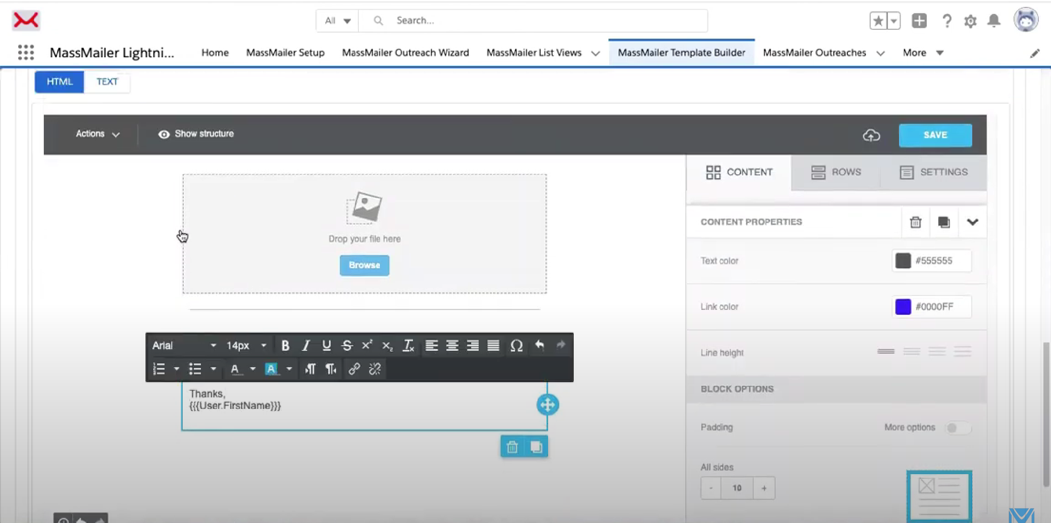Expand numbered list style options
The width and height of the screenshot is (1051, 523).
pos(177,369)
